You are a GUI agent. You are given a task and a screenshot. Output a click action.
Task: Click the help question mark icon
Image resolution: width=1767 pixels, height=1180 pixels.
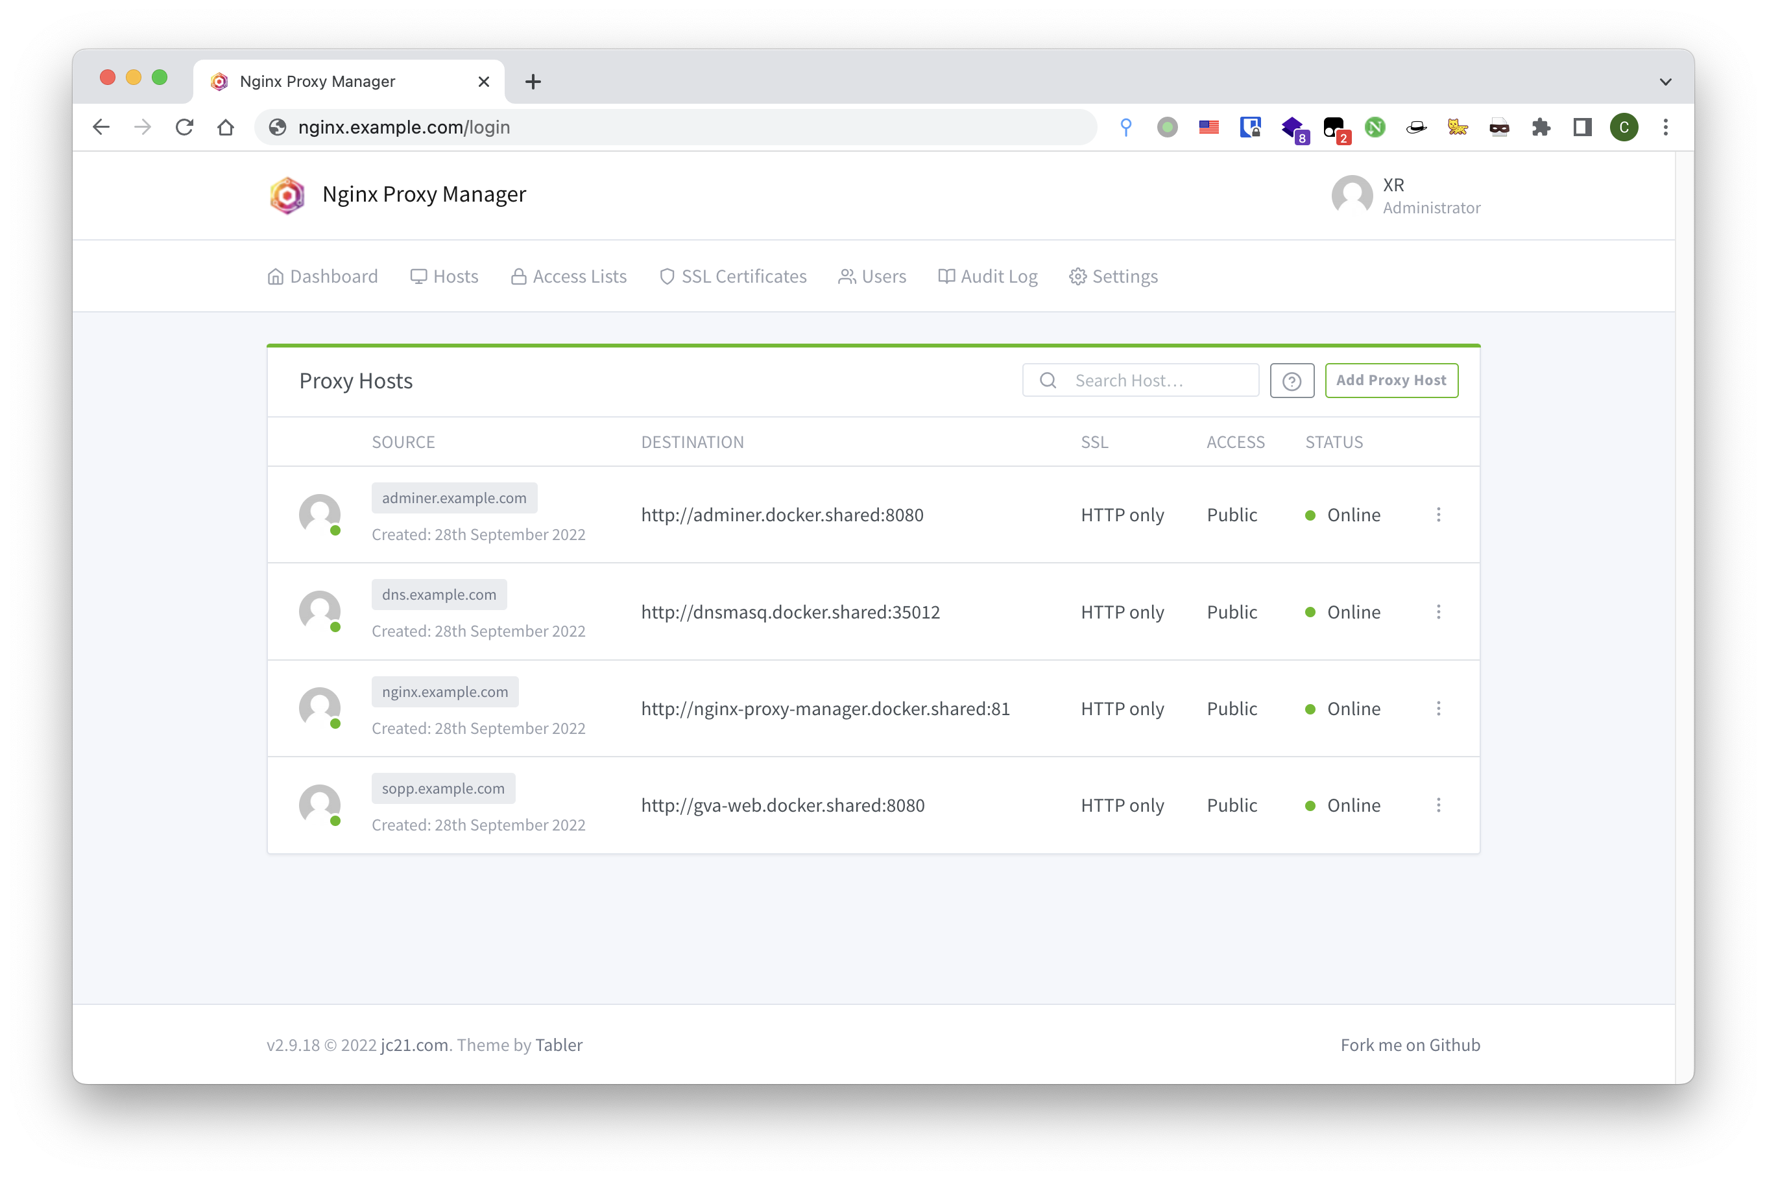[x=1291, y=381]
